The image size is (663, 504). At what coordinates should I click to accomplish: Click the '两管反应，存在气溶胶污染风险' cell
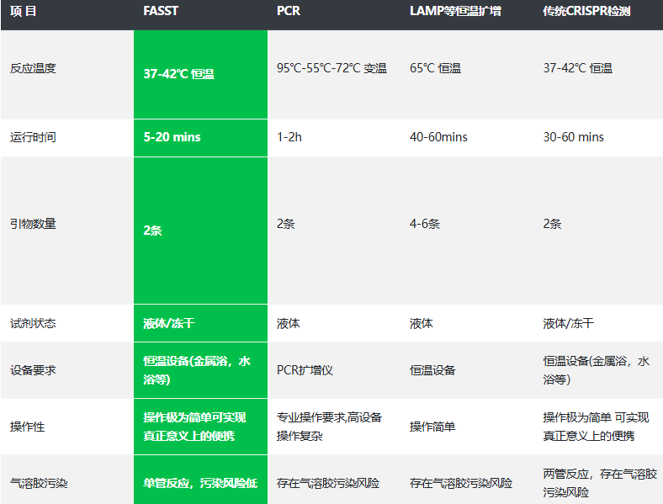(x=600, y=483)
